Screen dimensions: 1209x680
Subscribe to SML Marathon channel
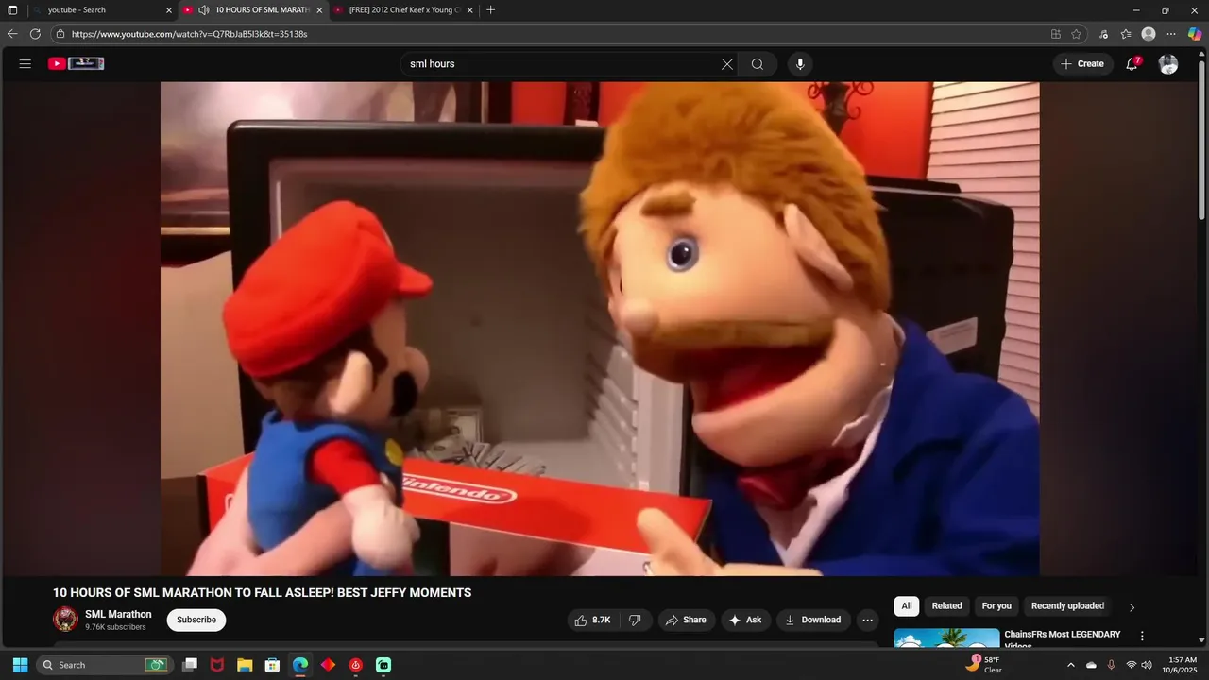click(x=196, y=620)
